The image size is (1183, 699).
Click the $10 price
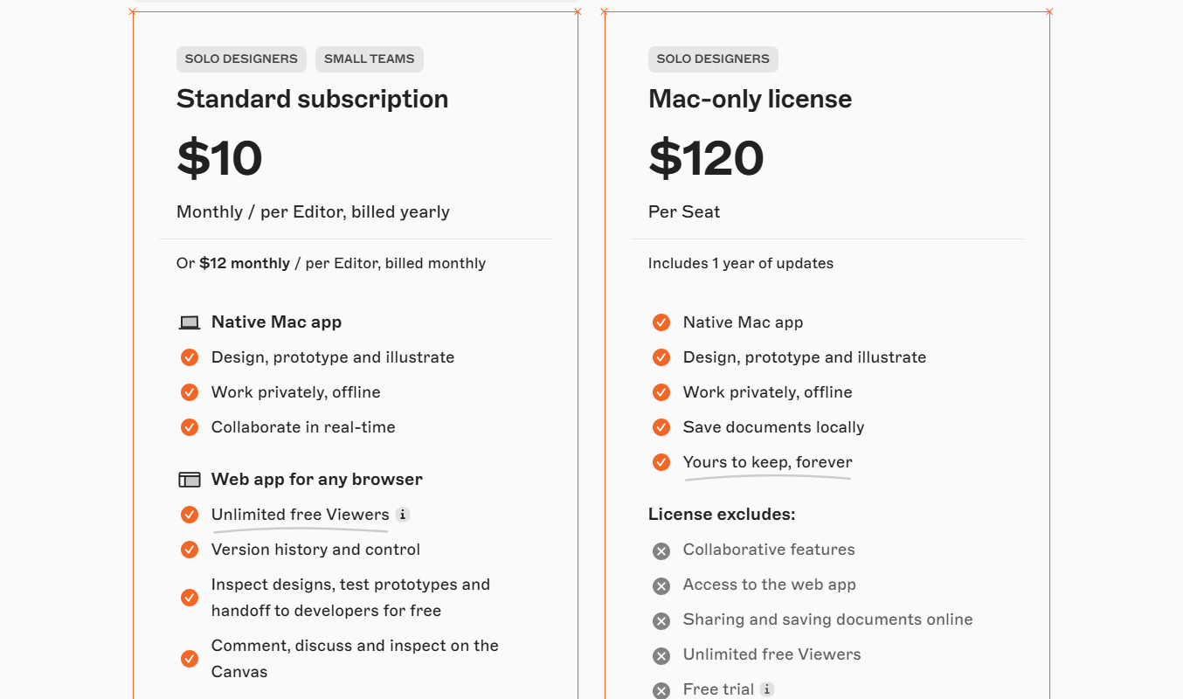[219, 158]
